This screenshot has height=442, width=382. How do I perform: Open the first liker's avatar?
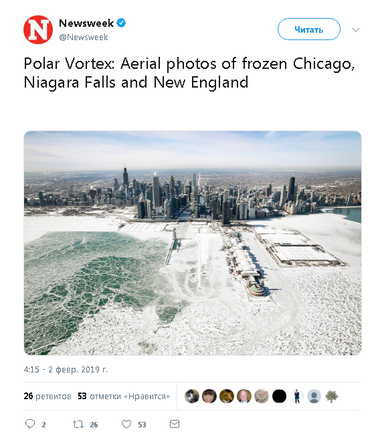[192, 396]
